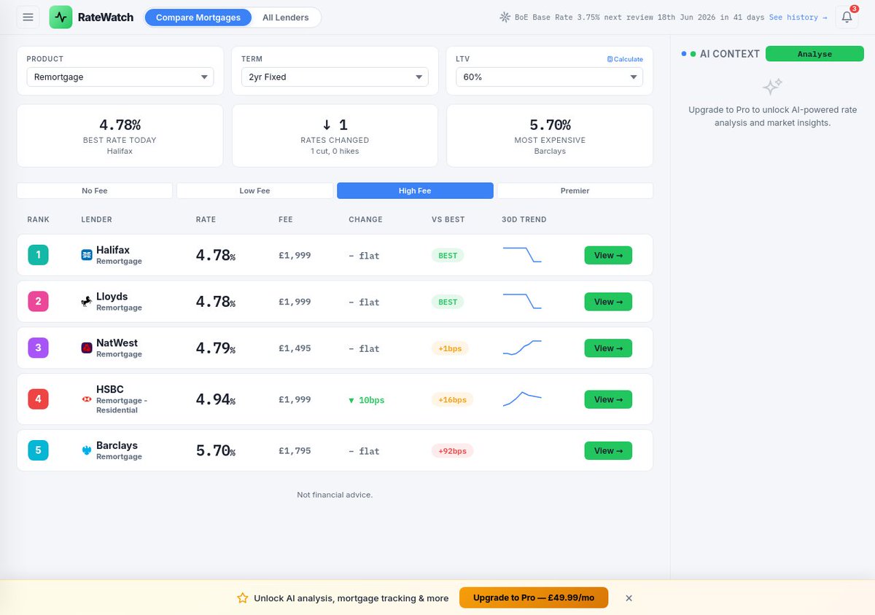Open the notifications bell
This screenshot has height=615, width=875.
point(847,17)
